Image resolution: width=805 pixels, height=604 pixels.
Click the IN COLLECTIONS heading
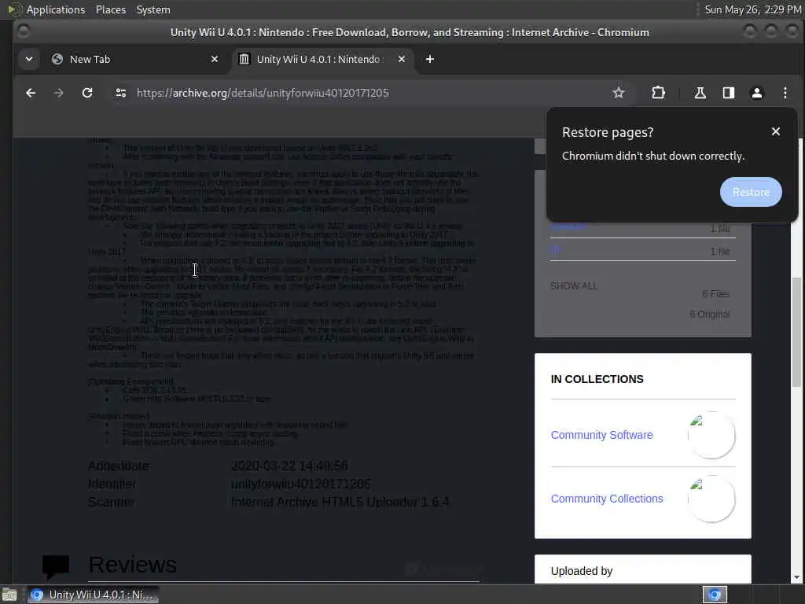click(597, 379)
